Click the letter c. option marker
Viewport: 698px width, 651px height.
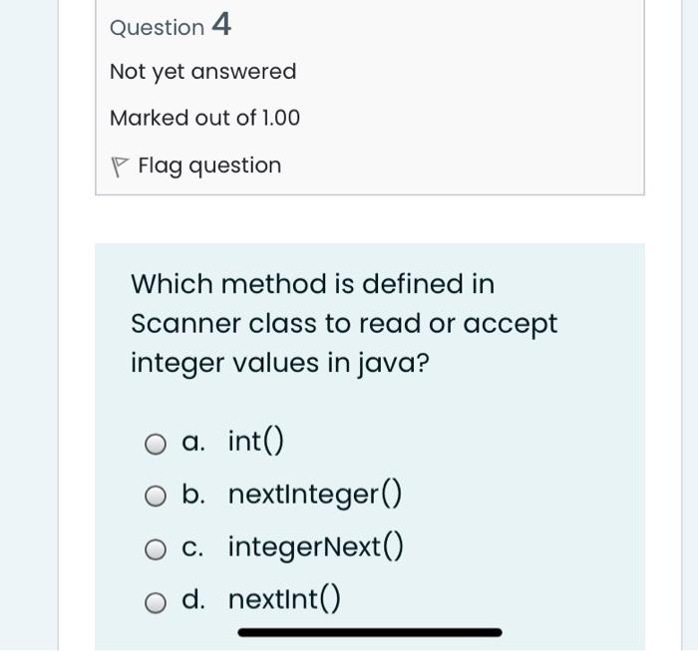(194, 547)
